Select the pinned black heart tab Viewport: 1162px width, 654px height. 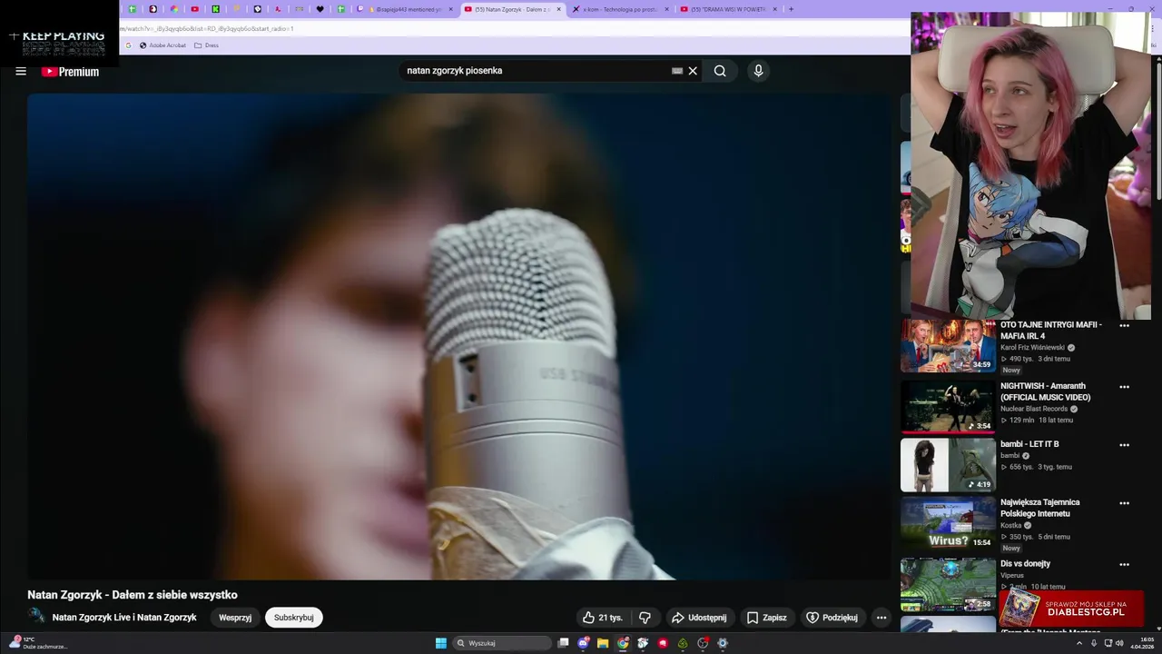pyautogui.click(x=320, y=9)
